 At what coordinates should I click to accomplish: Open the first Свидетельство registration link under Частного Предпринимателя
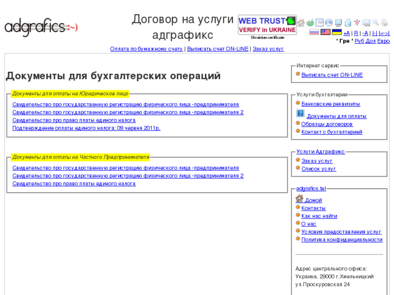click(126, 168)
